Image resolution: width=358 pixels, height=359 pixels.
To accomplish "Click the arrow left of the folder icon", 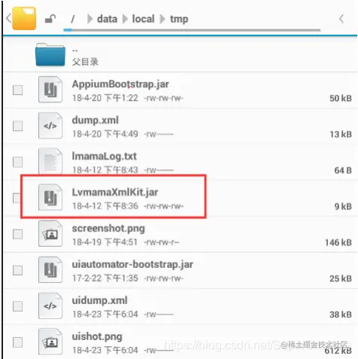I will pyautogui.click(x=8, y=18).
